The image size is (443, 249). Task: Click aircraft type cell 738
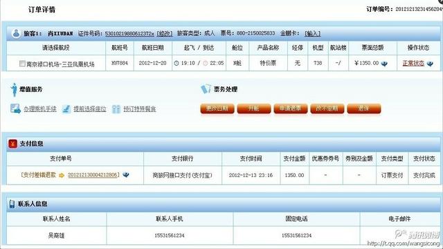[x=318, y=63]
